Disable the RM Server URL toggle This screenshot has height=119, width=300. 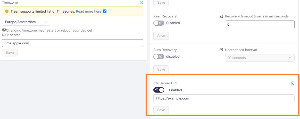click(x=159, y=90)
